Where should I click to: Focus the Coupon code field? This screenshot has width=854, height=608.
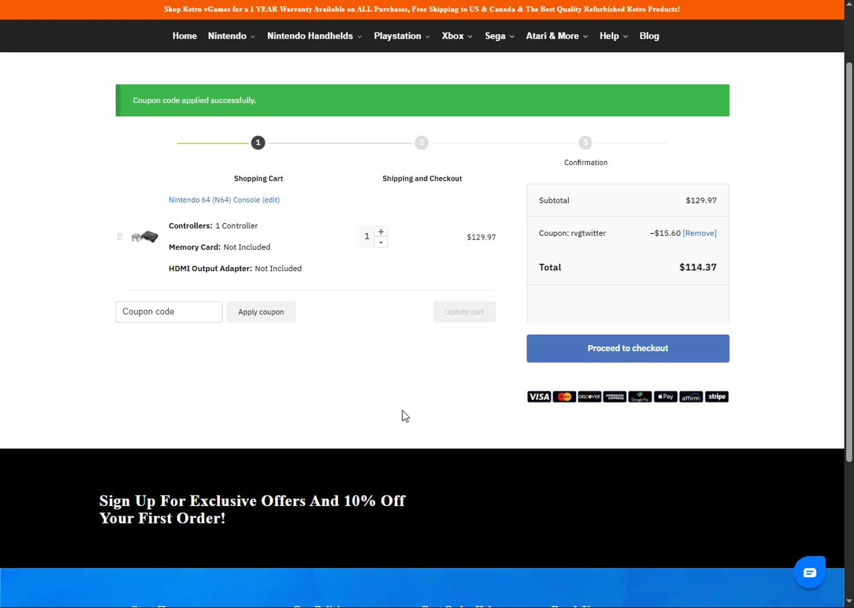[x=169, y=312]
